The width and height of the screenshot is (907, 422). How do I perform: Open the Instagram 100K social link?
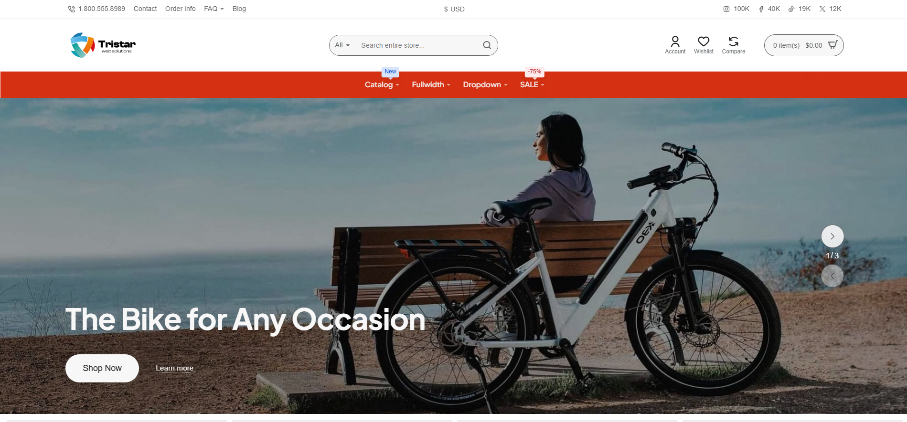click(736, 9)
